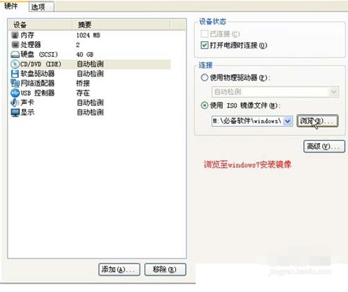Screen dimensions: 348x292
Task: Switch to the 硬件 tab
Action: (14, 6)
